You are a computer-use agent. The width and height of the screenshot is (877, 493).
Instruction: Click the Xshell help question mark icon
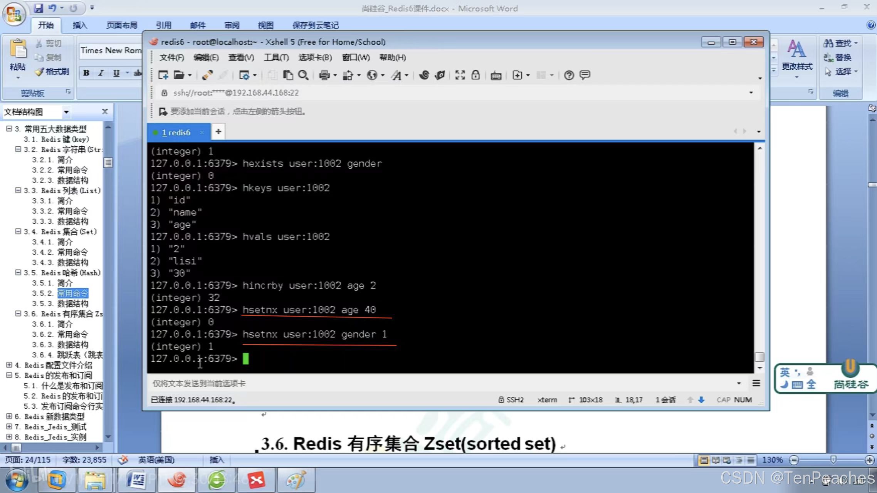pos(569,75)
